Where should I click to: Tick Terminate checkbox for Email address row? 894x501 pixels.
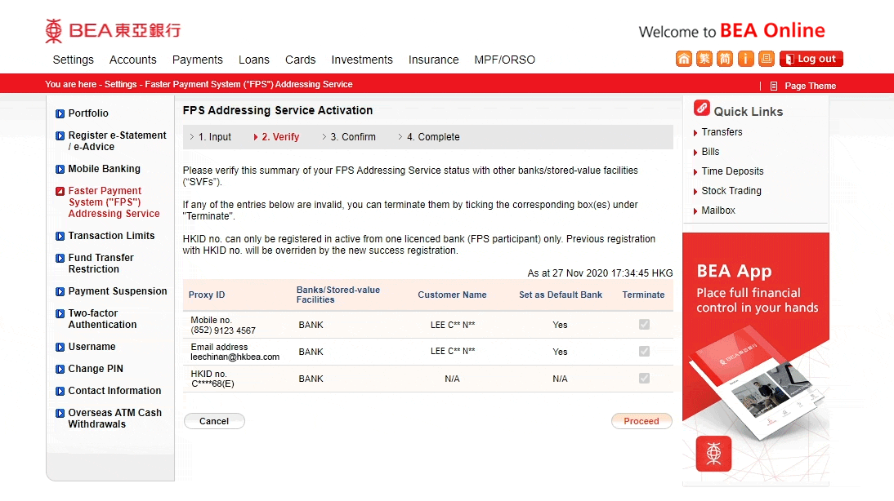point(644,351)
